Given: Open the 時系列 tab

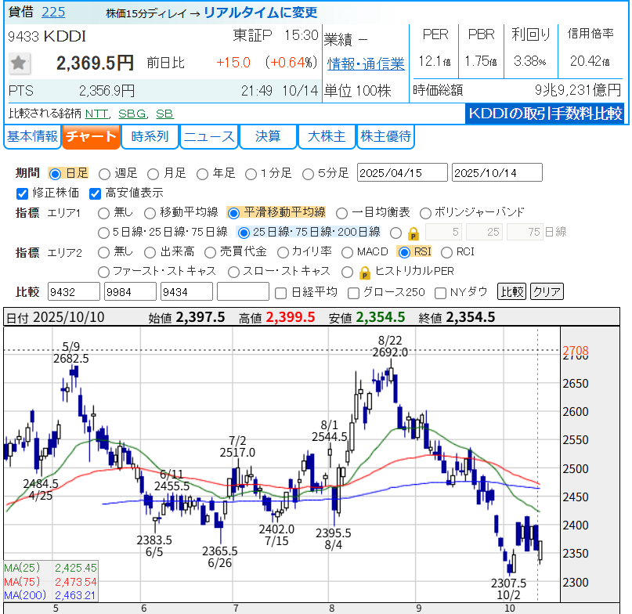Looking at the screenshot, I should pos(150,137).
